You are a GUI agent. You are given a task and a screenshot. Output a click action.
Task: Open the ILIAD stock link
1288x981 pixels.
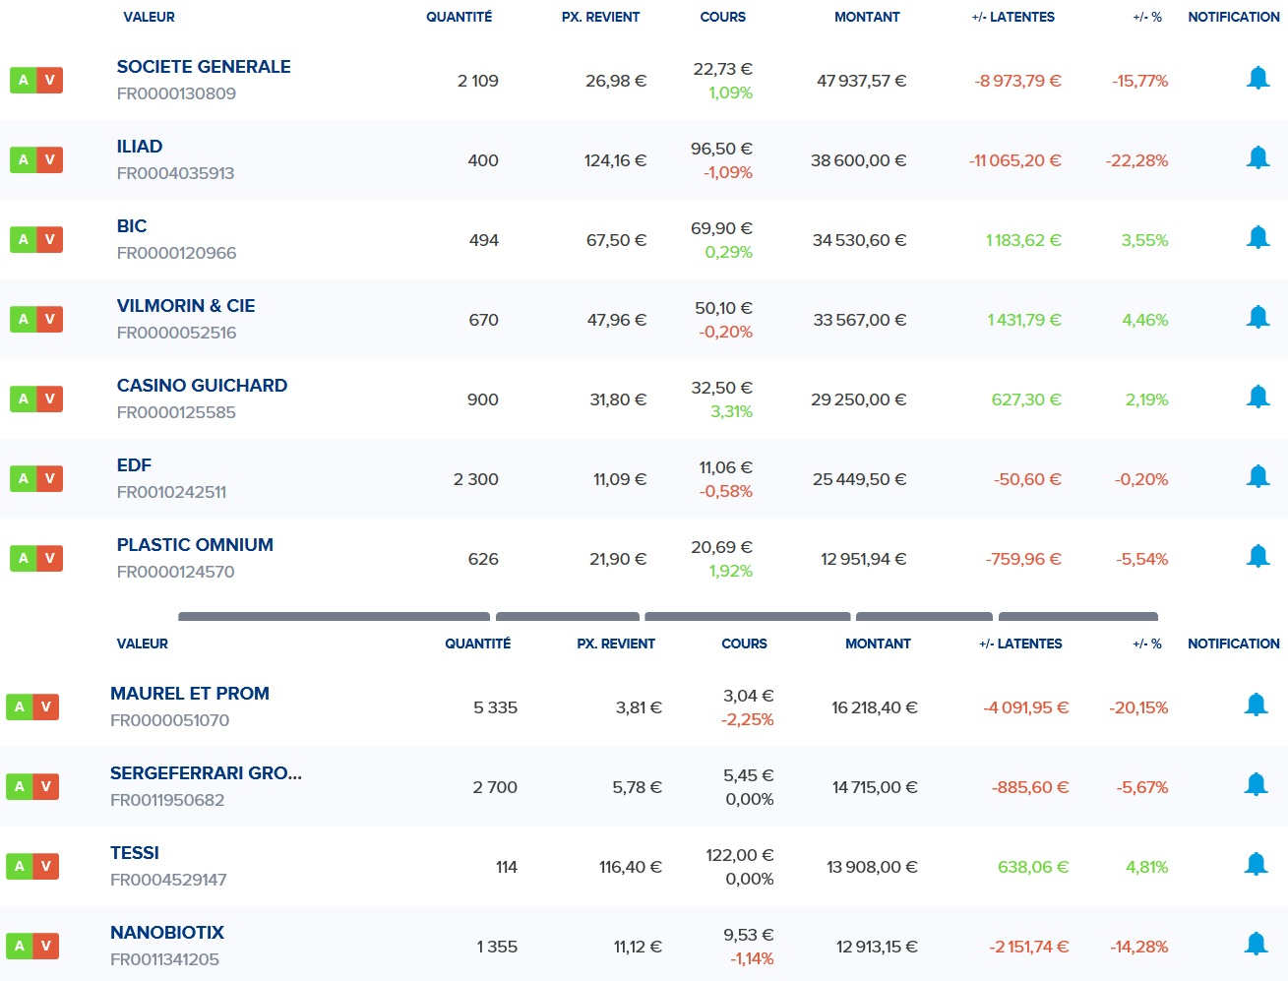point(140,147)
